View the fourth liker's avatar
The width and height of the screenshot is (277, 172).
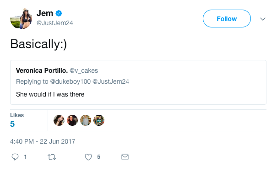(x=99, y=120)
